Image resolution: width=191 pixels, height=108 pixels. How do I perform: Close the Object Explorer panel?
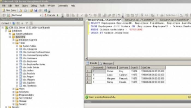coord(81,19)
